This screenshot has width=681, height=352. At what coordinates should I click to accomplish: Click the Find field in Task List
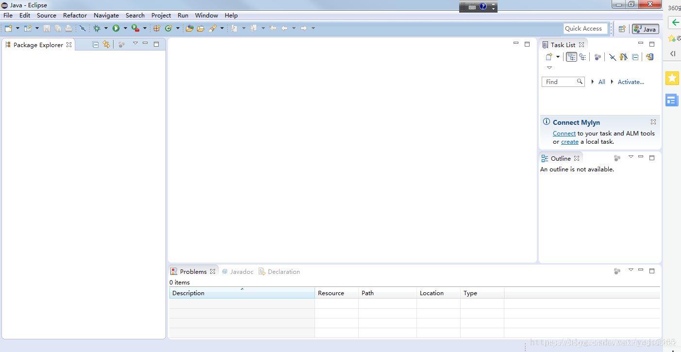click(561, 82)
